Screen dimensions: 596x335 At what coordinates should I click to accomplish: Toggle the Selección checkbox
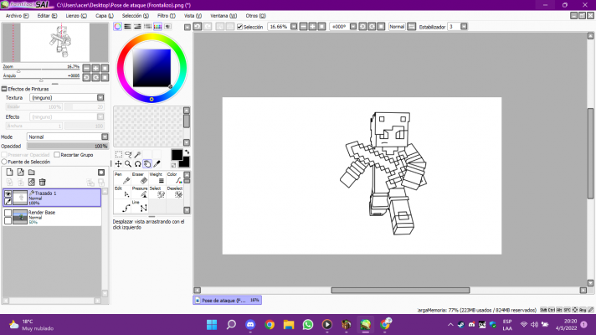tap(239, 27)
